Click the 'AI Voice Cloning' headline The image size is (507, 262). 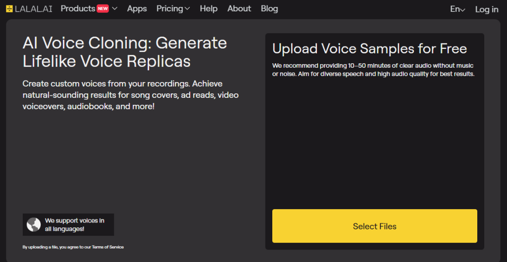[x=125, y=52]
